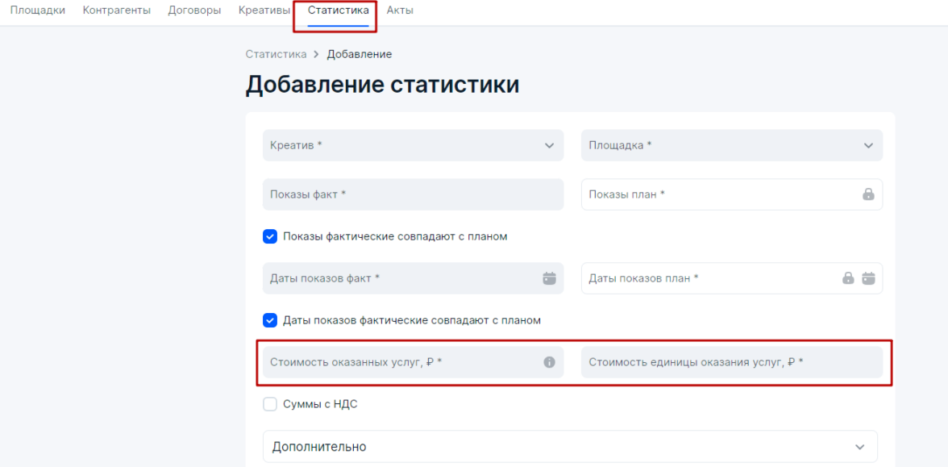Click lock icon in Показы план field
Screen dimensions: 948x467
(868, 194)
